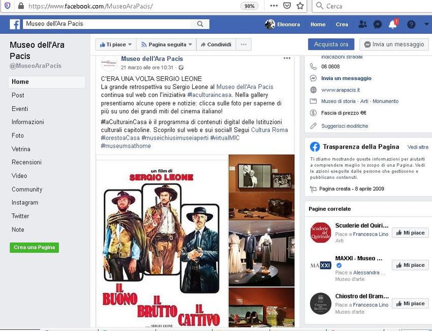Viewport: 432px width, 331px height.
Task: Open the page's more options ellipsis button
Action: (x=244, y=44)
